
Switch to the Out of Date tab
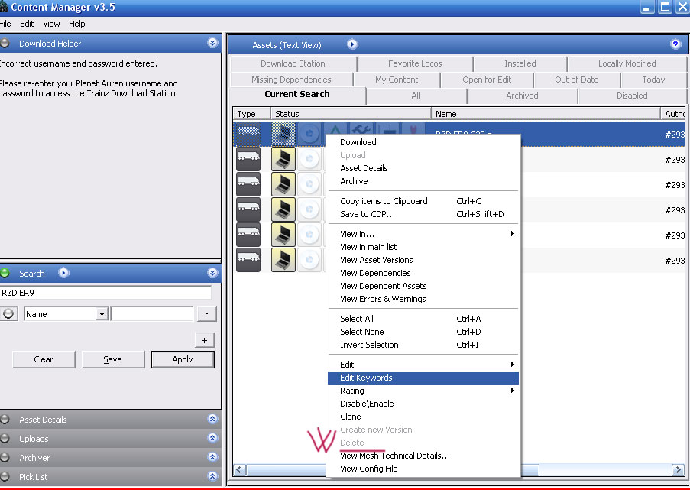(576, 80)
